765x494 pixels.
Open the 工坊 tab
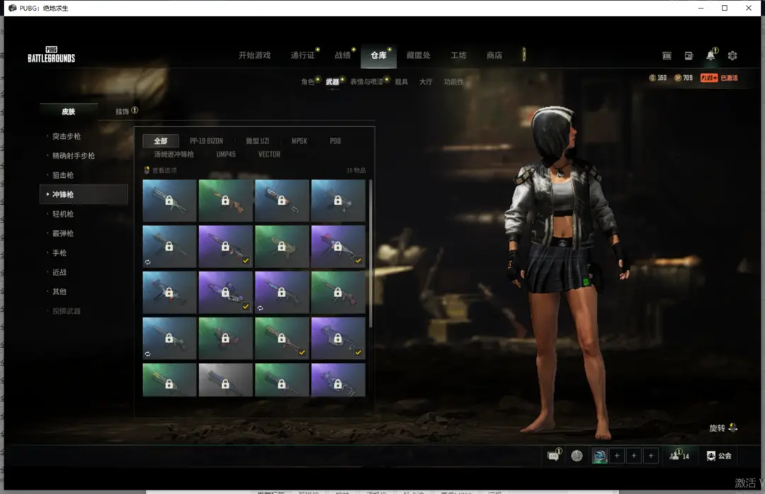click(x=458, y=55)
